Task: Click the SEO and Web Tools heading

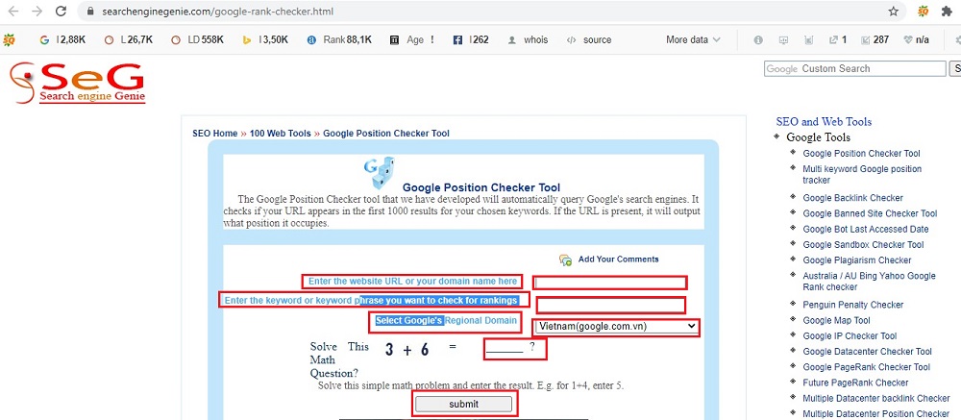Action: pos(824,121)
